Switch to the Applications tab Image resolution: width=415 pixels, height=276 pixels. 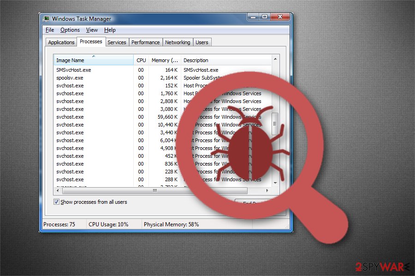click(x=61, y=42)
